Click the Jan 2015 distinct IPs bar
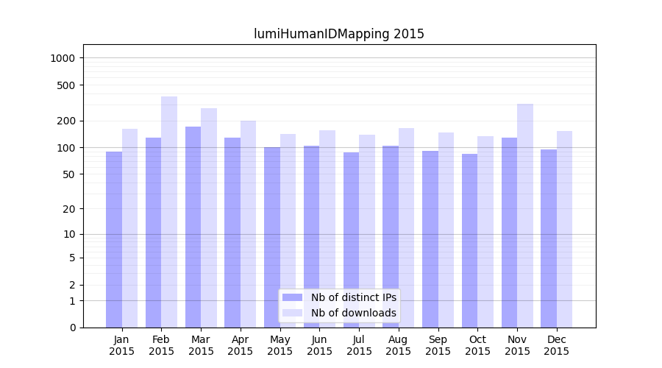The height and width of the screenshot is (368, 662). pyautogui.click(x=114, y=239)
